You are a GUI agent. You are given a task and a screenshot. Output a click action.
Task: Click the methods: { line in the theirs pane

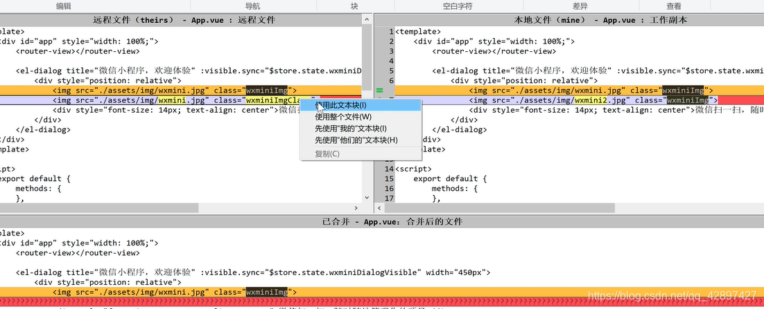(39, 189)
